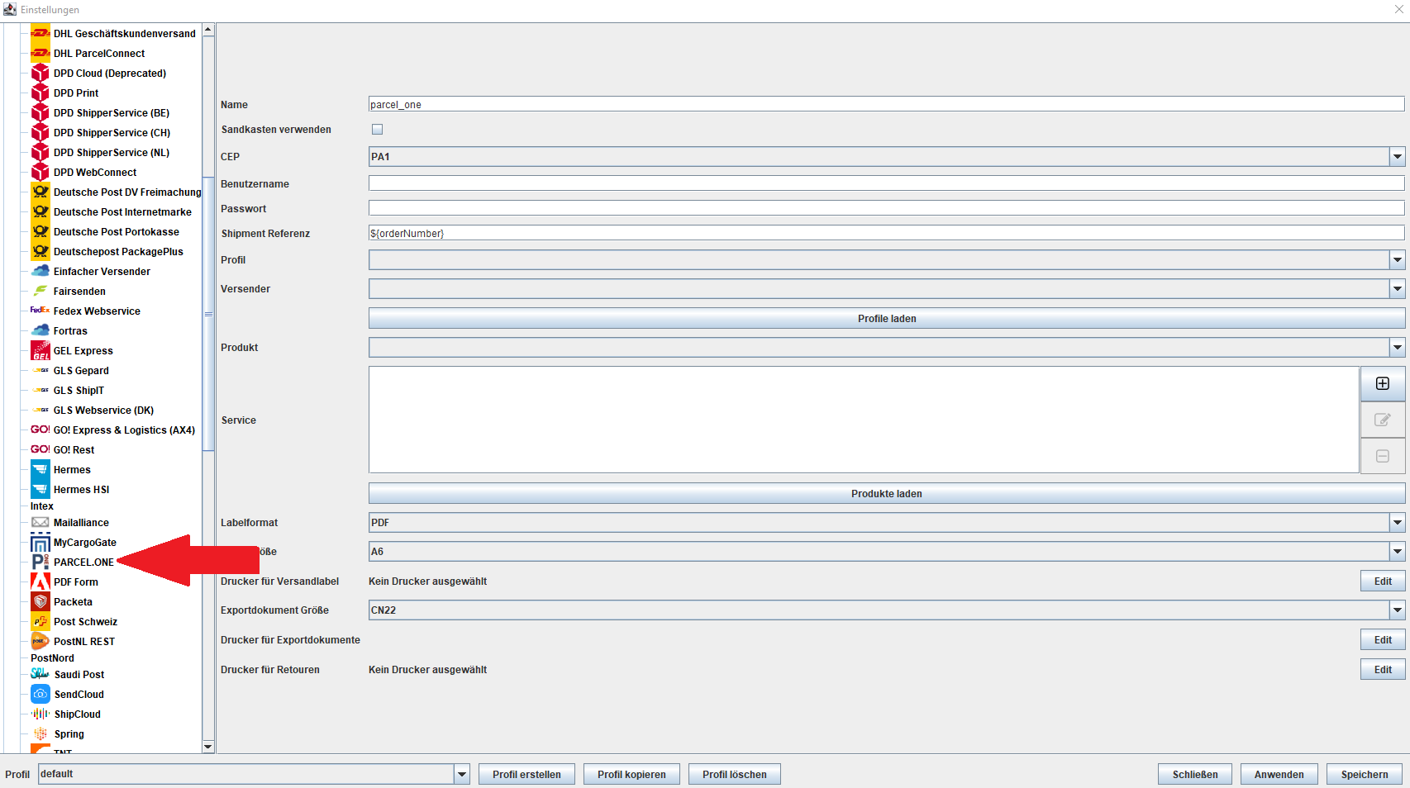The width and height of the screenshot is (1410, 788).
Task: Click the Benutzername input field
Action: 887,183
